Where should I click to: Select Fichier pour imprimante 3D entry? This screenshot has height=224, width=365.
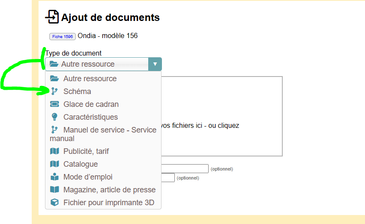coord(108,203)
